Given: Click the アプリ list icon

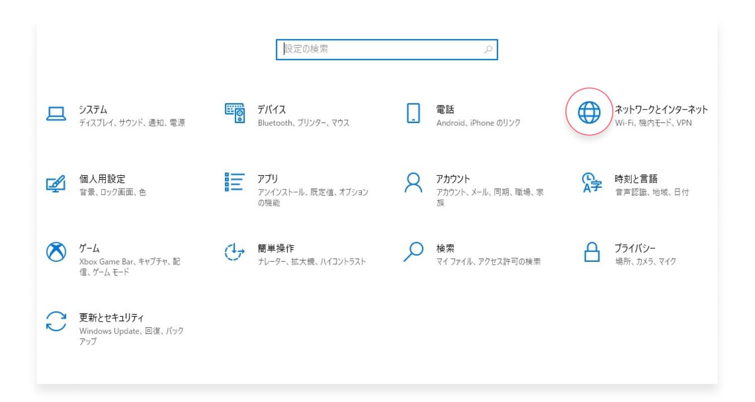Looking at the screenshot, I should (x=235, y=182).
